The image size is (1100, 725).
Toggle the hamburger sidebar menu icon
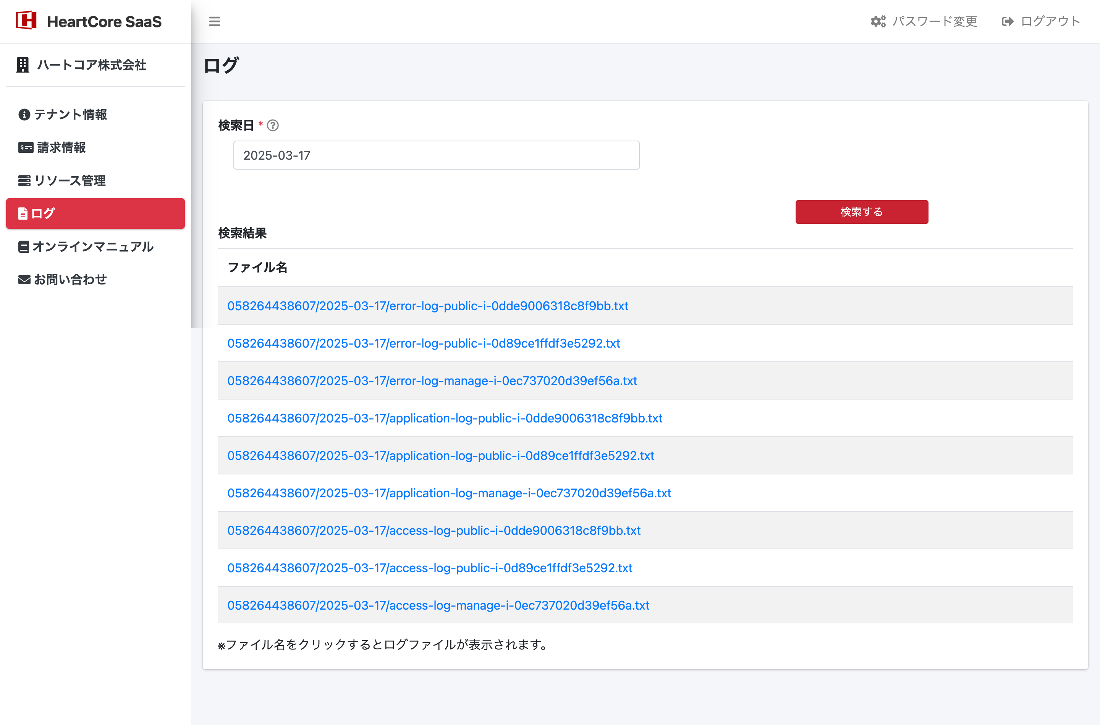[214, 21]
